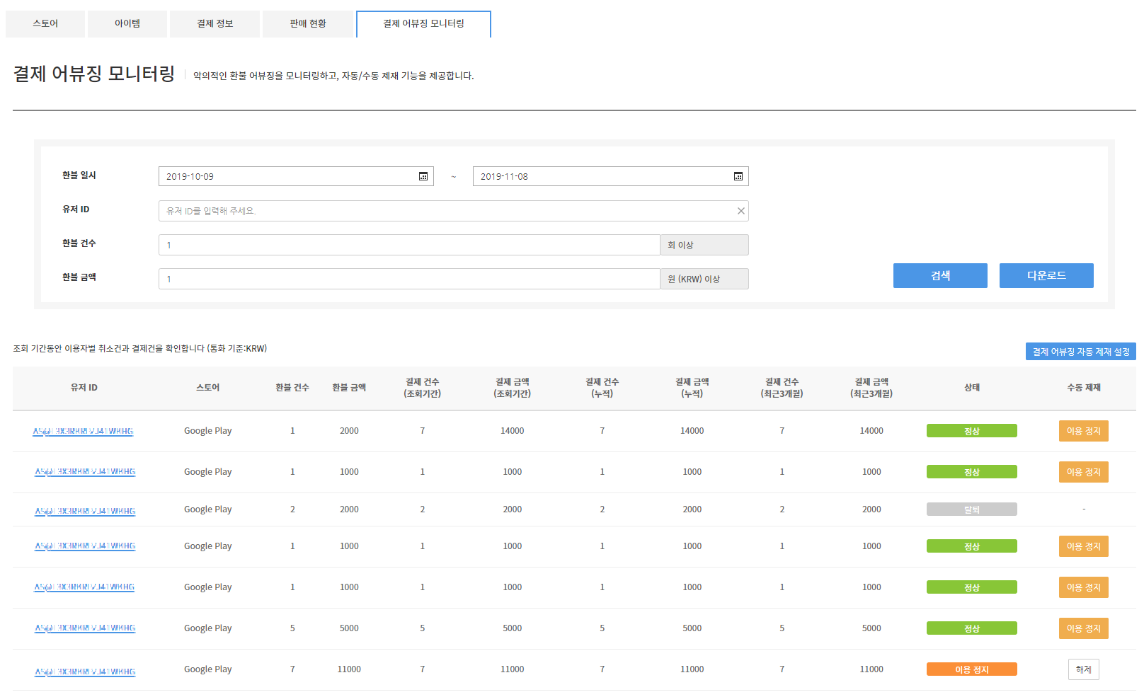The image size is (1144, 697).
Task: Click 결제 금액 (누적) column header
Action: pos(692,388)
